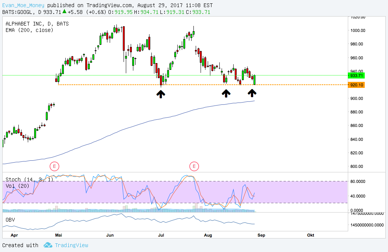Click the Jun label on time axis
388x252 pixels.
tap(110, 235)
